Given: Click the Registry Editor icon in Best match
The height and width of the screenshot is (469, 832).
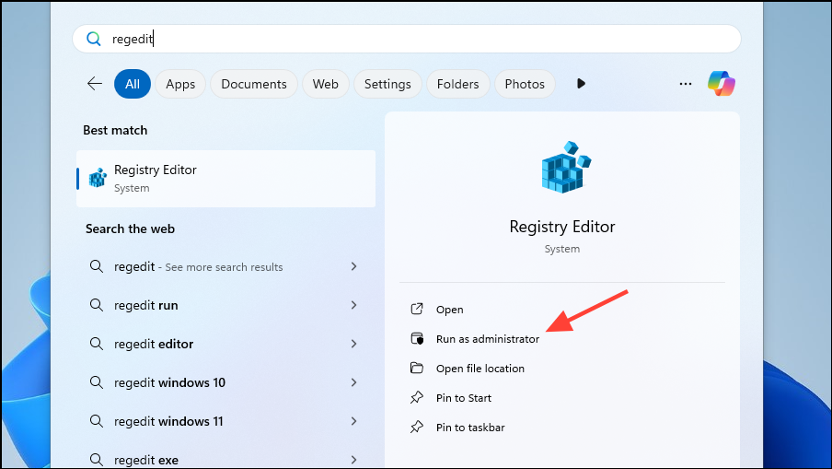Looking at the screenshot, I should click(x=98, y=178).
